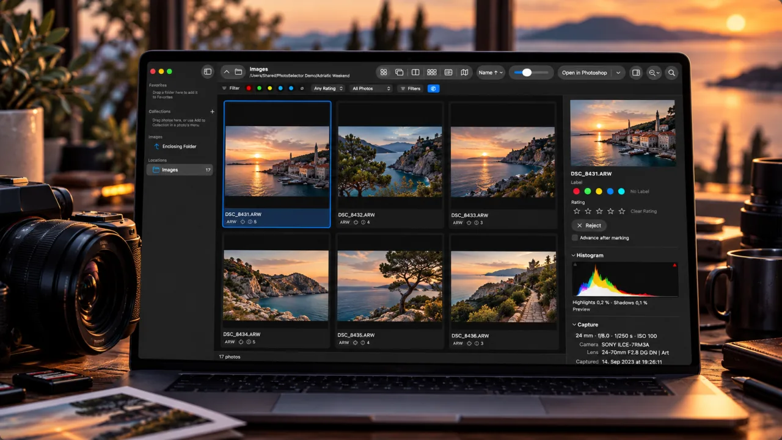Toggle the left sidebar panel icon

pos(208,72)
